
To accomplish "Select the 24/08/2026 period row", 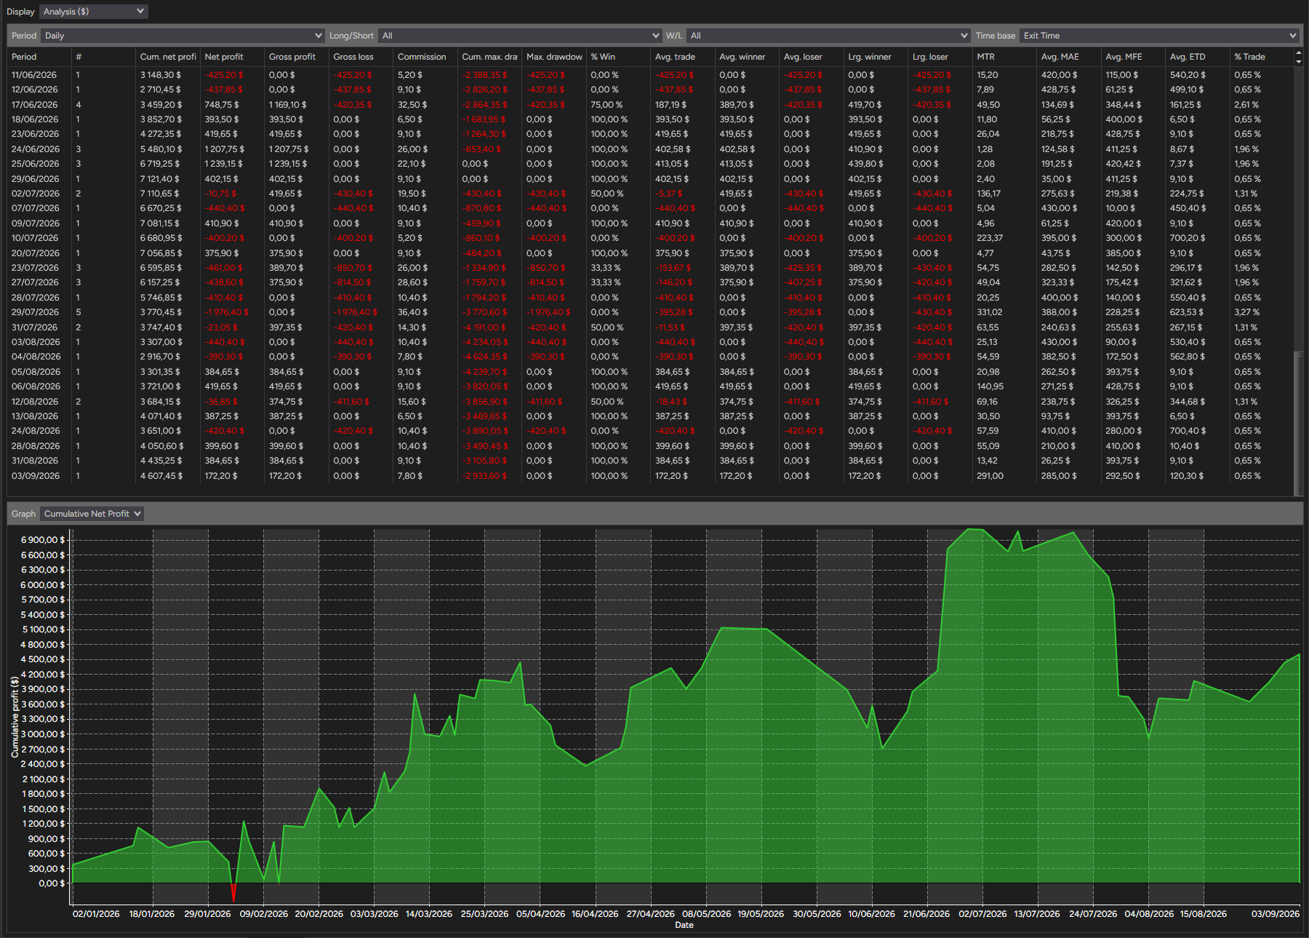I will tap(651, 431).
